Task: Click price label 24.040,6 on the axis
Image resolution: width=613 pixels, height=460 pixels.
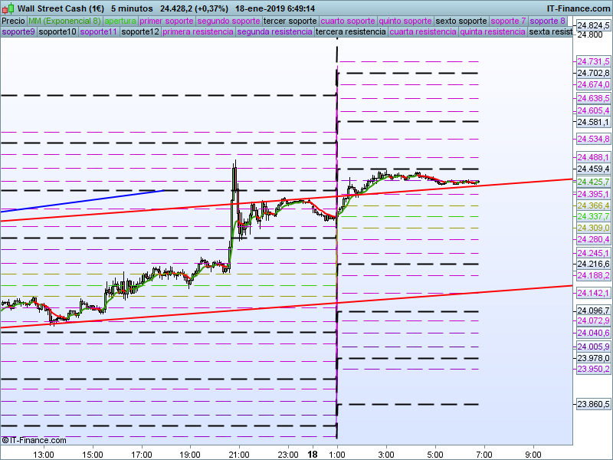Action: (x=593, y=333)
